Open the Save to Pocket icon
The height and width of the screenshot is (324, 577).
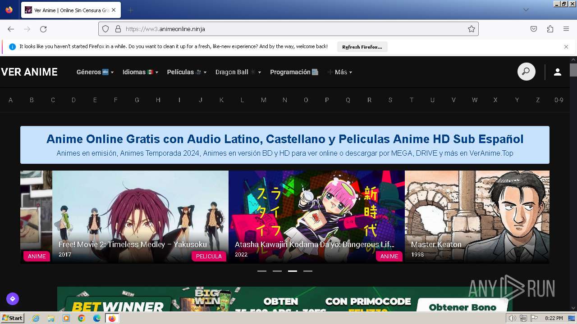(534, 29)
